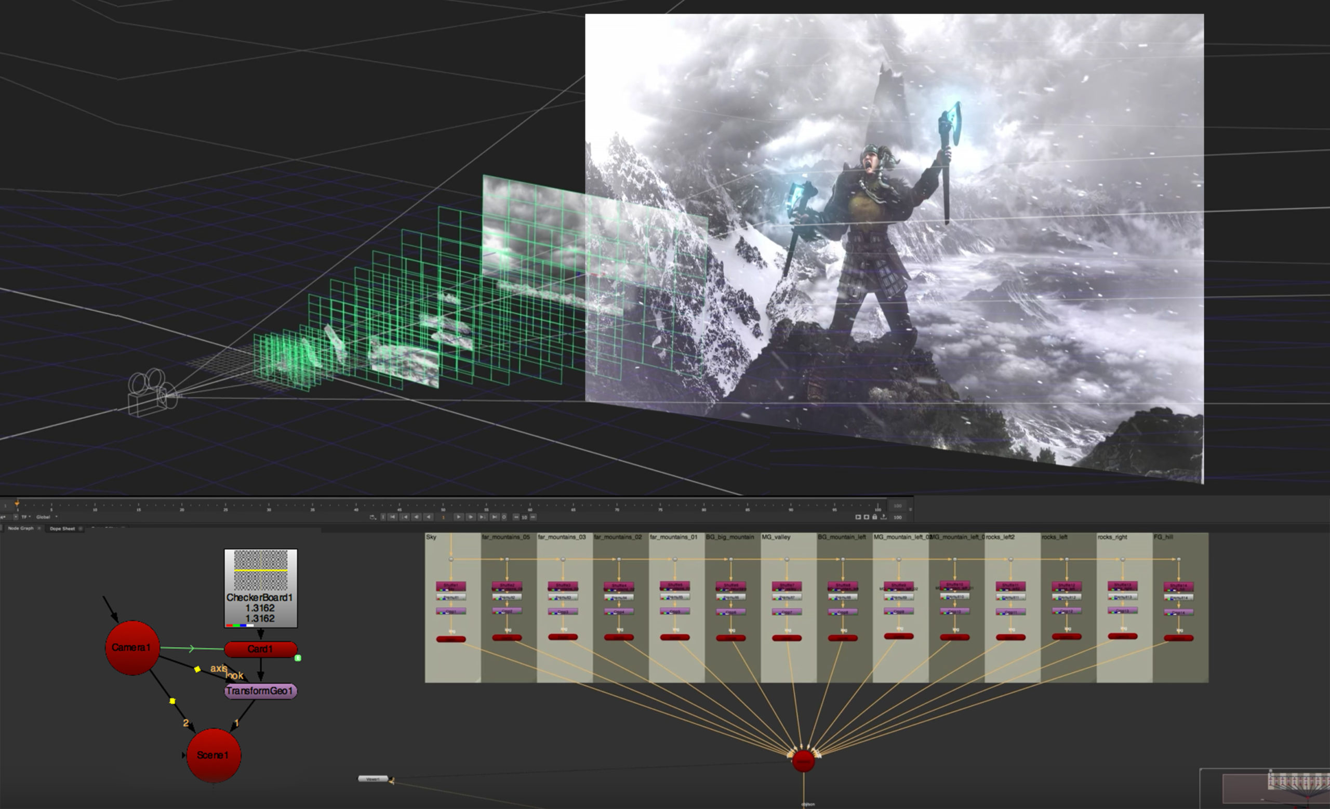
Task: Select the Card1 node
Action: coord(260,649)
